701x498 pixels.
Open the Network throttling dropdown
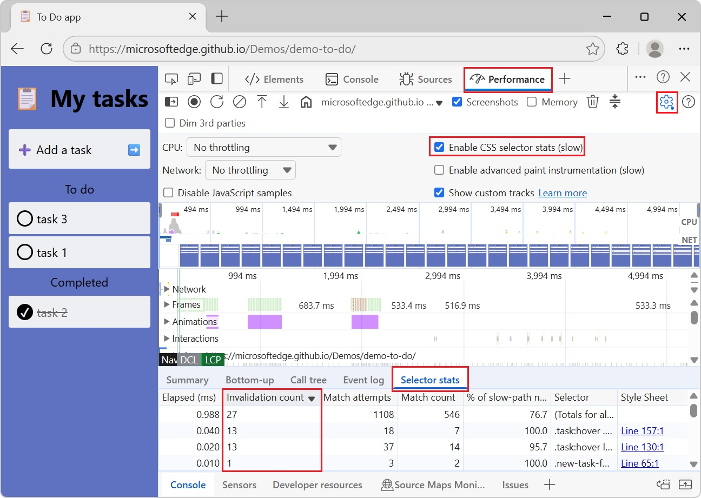click(250, 170)
